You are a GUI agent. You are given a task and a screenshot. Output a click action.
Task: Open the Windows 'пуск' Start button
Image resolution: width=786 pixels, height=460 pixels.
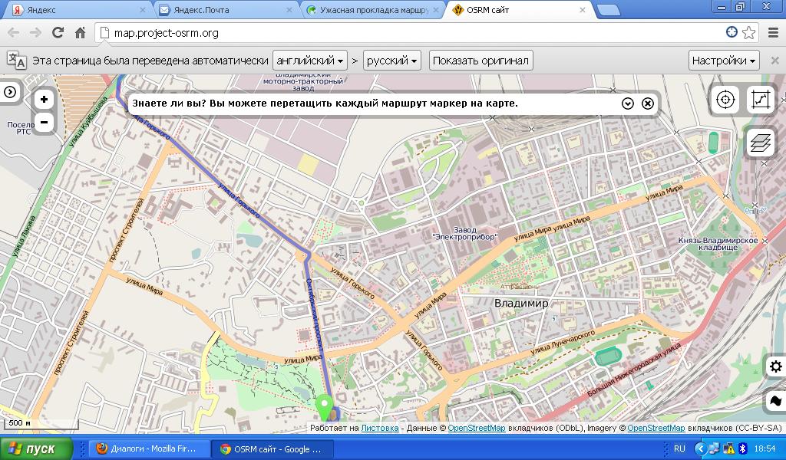tap(36, 449)
